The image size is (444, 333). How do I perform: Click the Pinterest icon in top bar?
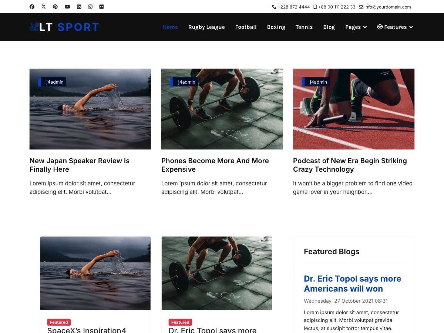(x=55, y=7)
